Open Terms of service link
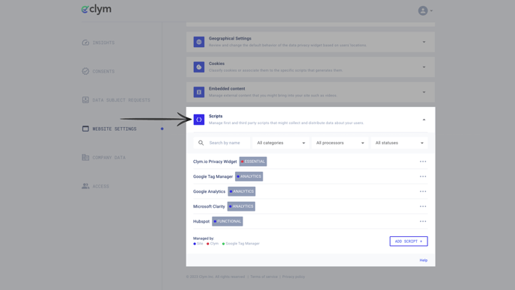The image size is (515, 290). [x=263, y=277]
